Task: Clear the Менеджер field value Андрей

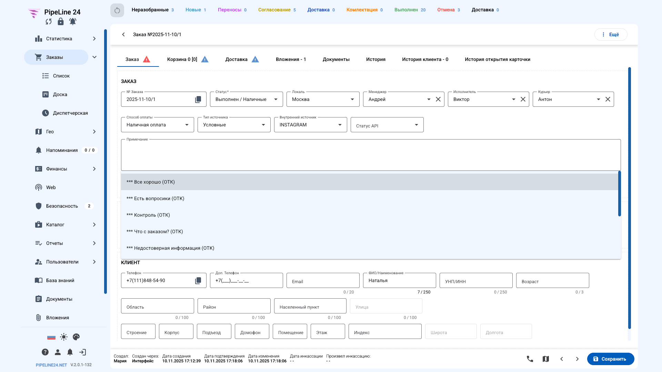Action: (x=438, y=99)
